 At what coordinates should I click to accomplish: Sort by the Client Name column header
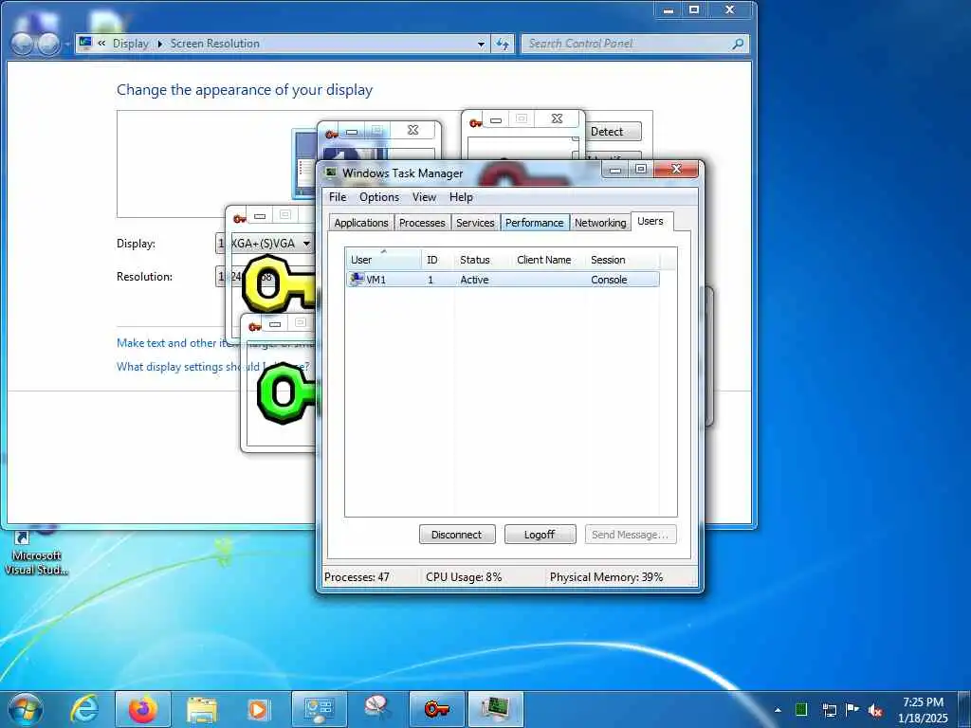point(548,260)
